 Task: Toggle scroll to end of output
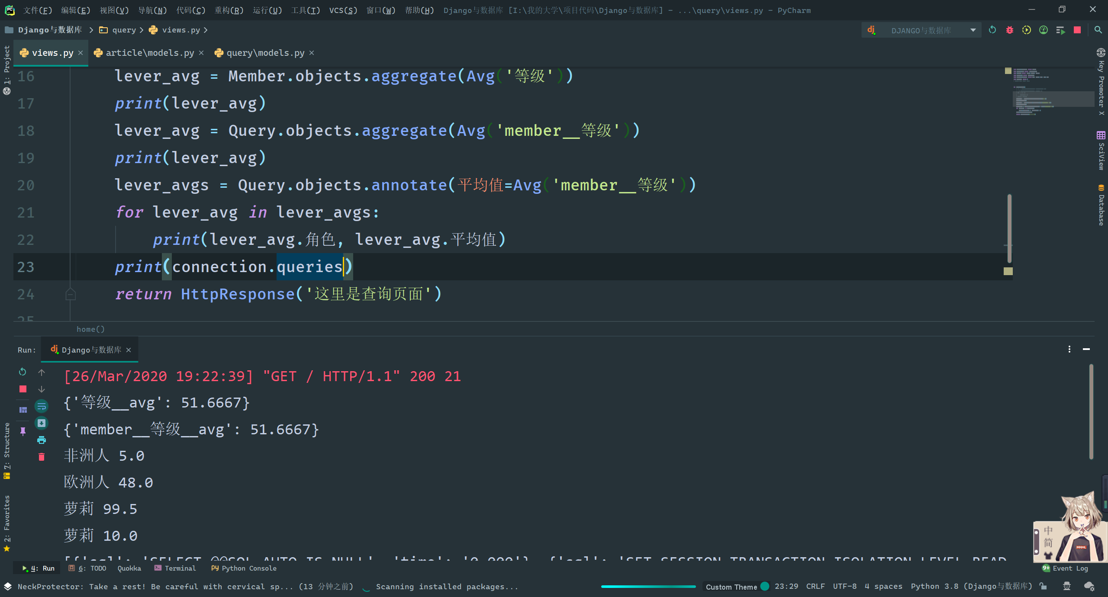(42, 423)
